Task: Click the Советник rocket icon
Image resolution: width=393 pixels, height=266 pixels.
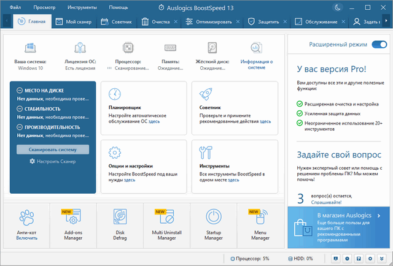Action: pos(206,94)
